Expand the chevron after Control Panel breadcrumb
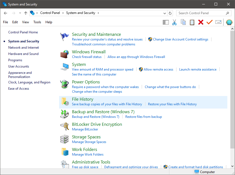This screenshot has width=235, height=175. coord(63,13)
